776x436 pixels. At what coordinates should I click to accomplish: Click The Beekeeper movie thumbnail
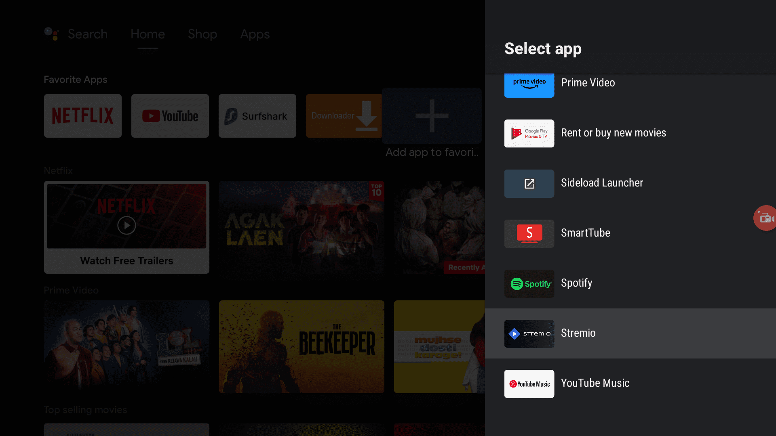301,346
